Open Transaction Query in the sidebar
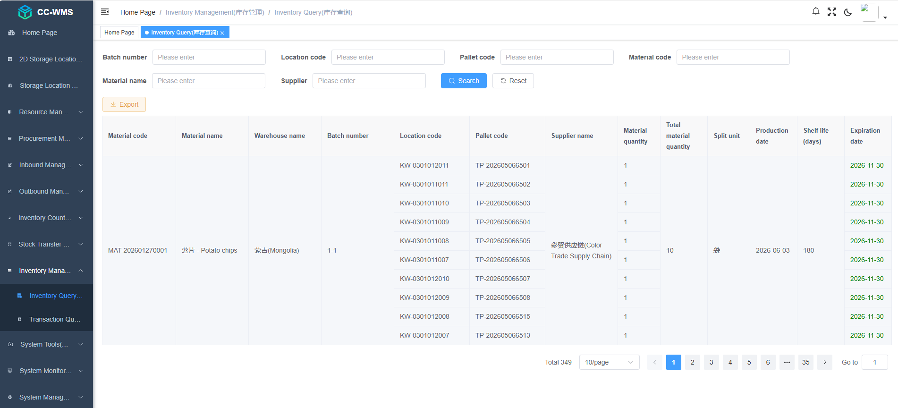Viewport: 898px width, 408px height. click(46, 319)
